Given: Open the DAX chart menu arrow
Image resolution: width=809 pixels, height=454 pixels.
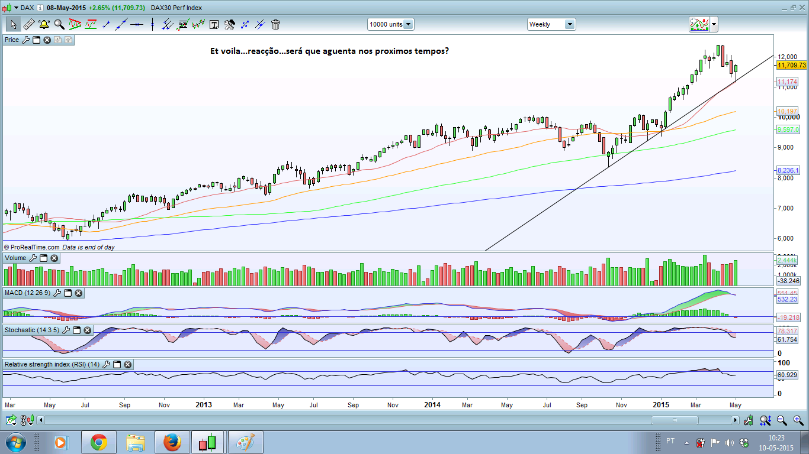Looking at the screenshot, I should point(15,8).
